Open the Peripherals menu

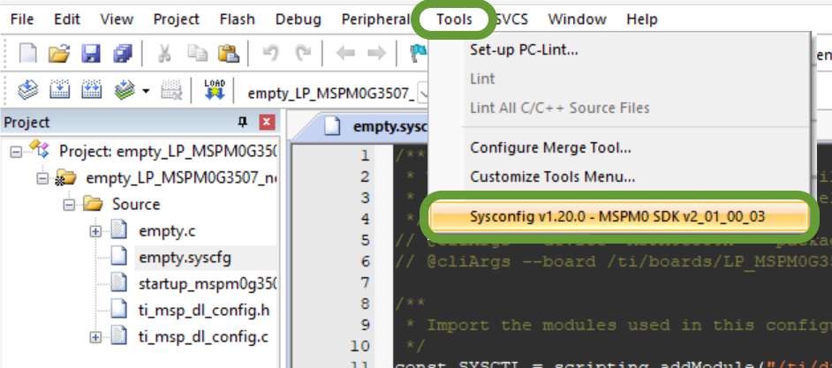pos(377,19)
